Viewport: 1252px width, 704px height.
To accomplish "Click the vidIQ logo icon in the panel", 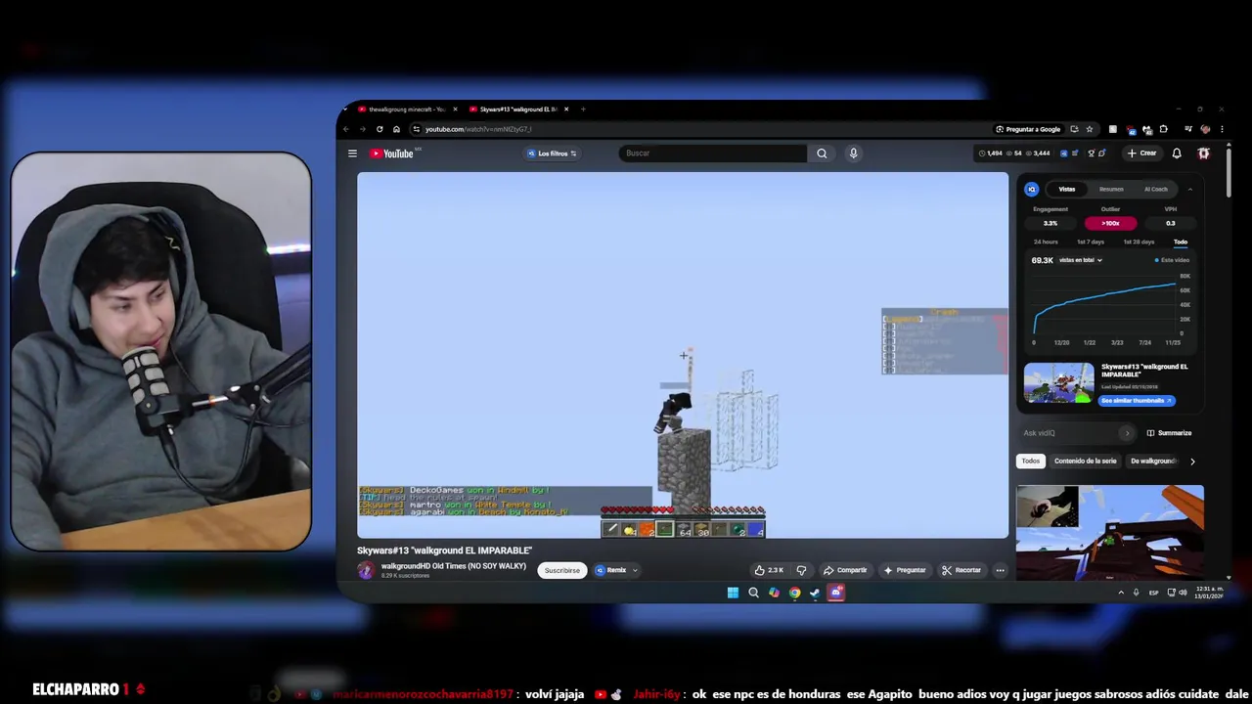I will click(1032, 190).
